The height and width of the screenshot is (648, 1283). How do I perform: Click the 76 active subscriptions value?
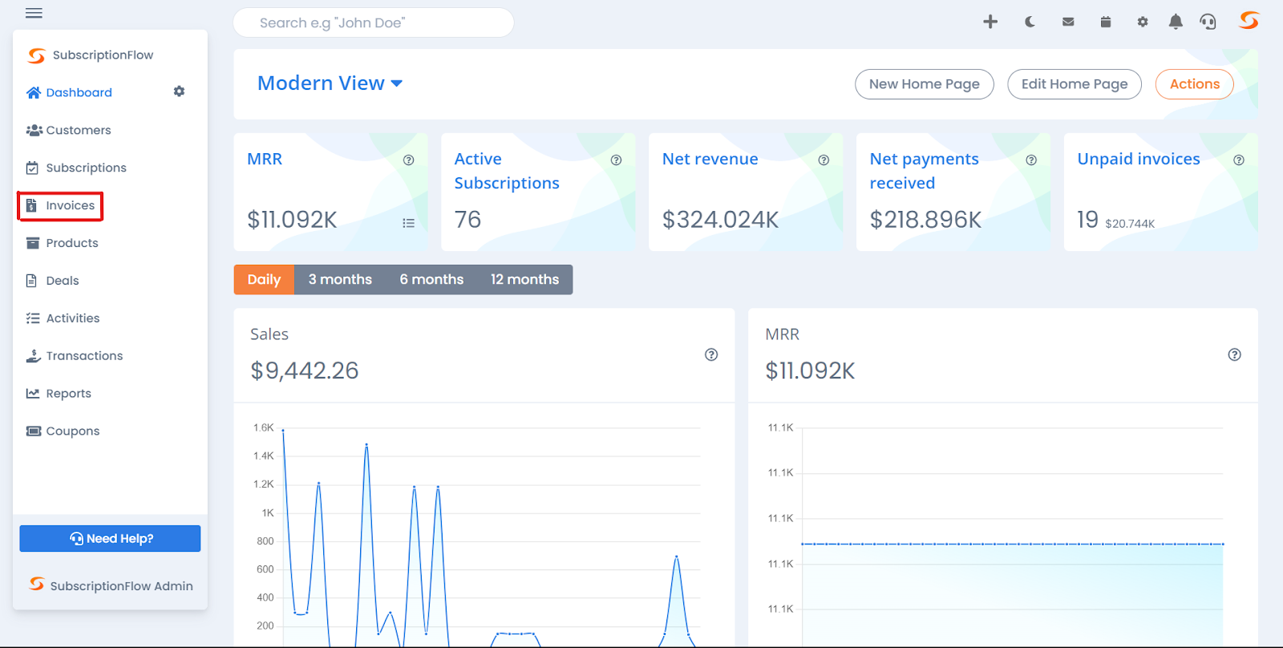(467, 220)
